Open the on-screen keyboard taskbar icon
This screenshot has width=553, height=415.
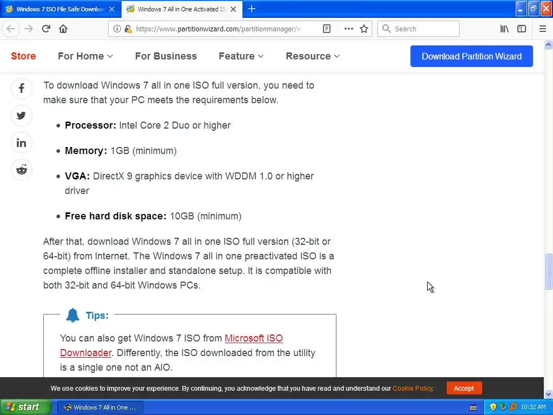pos(473,407)
